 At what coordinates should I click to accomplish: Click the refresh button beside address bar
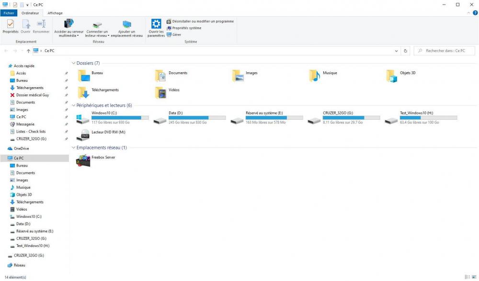coord(406,51)
